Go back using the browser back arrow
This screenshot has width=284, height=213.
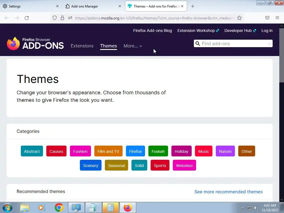pos(7,18)
